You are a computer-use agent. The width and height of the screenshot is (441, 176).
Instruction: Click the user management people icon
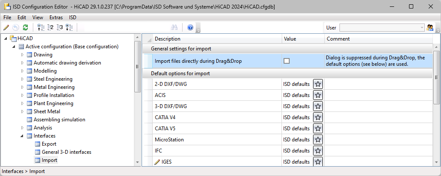(430, 28)
